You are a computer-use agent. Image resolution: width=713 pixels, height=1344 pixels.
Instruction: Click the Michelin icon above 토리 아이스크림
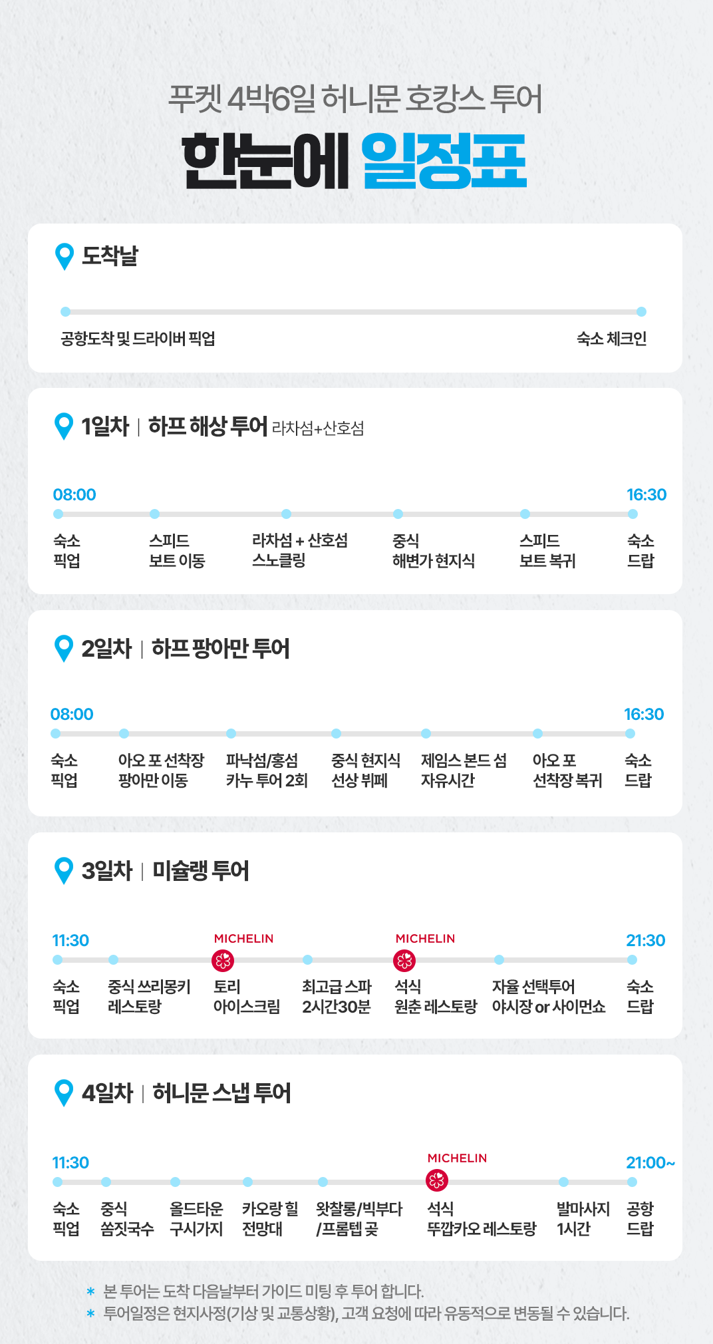223,960
